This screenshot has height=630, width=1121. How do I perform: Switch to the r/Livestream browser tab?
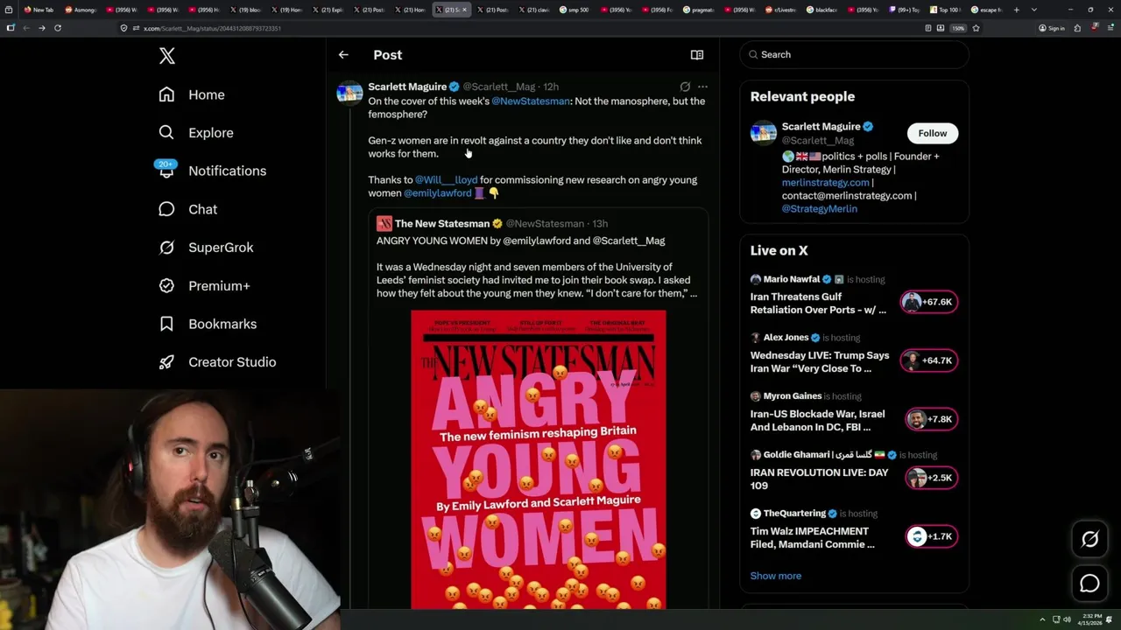[782, 10]
